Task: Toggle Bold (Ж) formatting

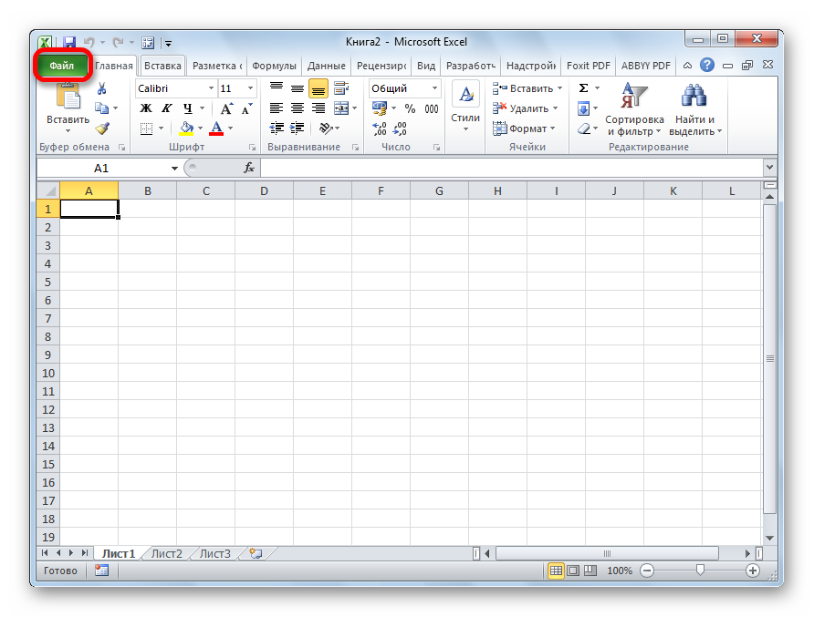Action: click(x=146, y=108)
